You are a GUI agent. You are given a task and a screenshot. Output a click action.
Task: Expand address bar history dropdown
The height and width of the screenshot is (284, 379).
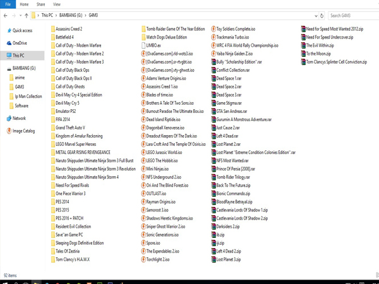point(316,16)
